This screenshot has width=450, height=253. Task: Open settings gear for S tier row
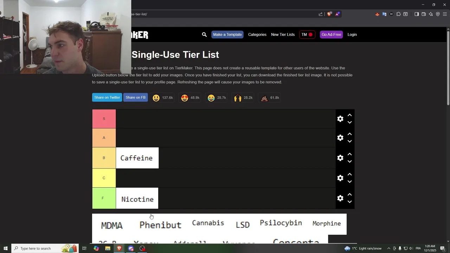coord(340,119)
